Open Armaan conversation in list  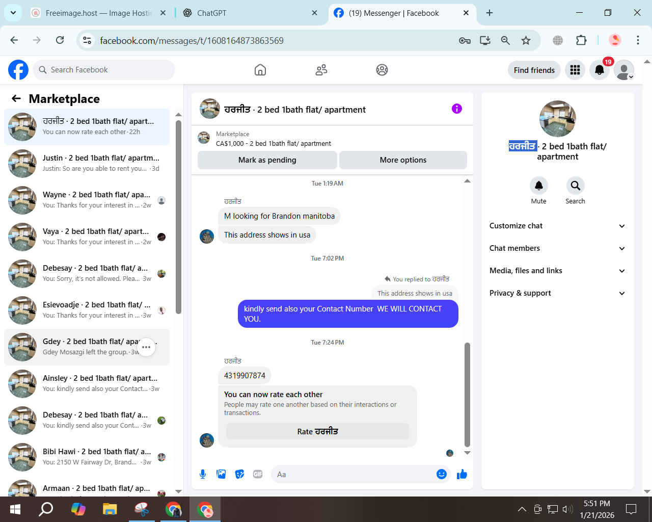[87, 487]
